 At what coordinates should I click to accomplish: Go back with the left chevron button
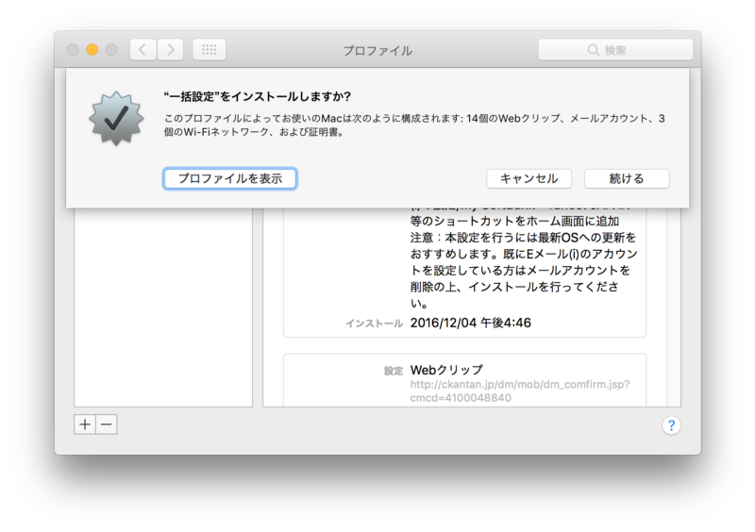[x=143, y=50]
